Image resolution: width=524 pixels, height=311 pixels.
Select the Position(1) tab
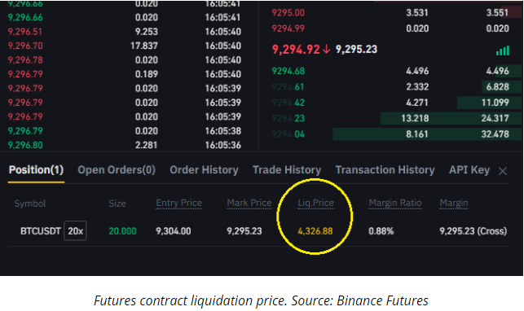[x=36, y=170]
